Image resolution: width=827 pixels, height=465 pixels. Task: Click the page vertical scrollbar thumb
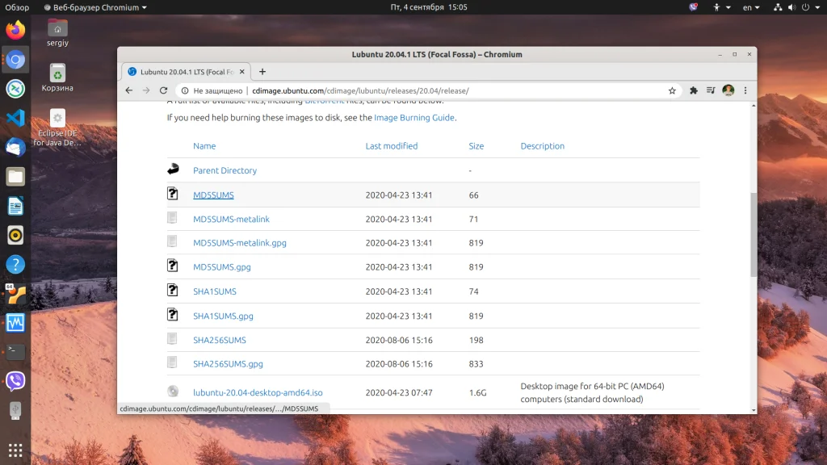[x=754, y=235]
